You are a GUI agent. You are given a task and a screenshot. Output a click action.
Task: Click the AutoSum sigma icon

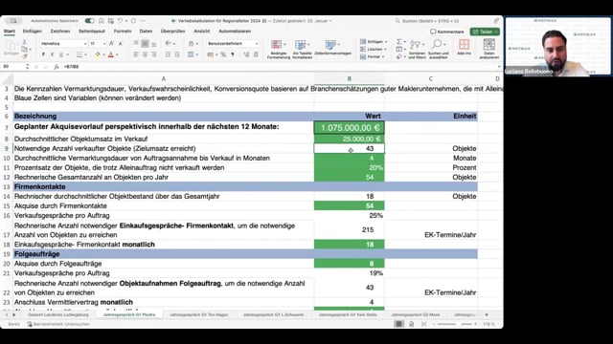coord(399,41)
